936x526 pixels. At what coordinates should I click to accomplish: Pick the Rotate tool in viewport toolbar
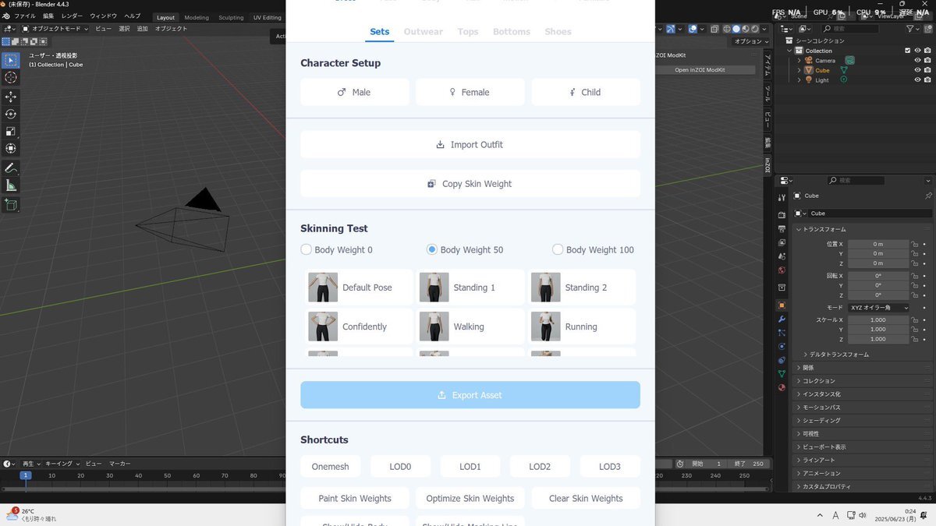pos(11,114)
